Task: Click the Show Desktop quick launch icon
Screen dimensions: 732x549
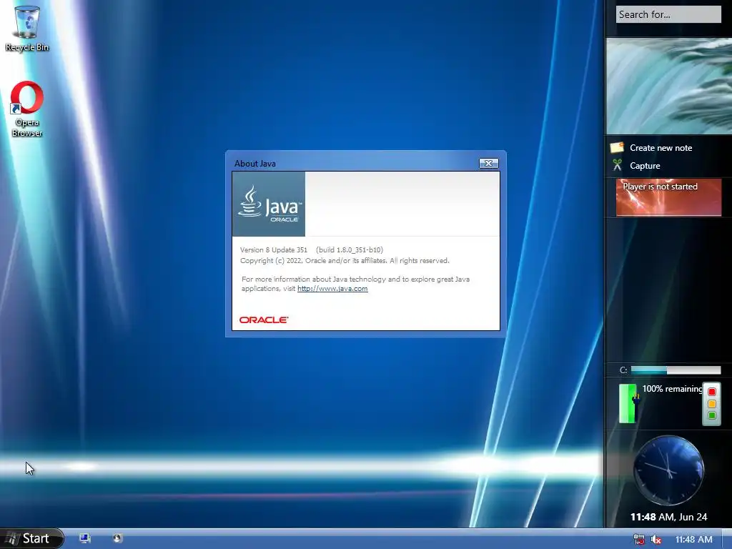Action: click(85, 539)
